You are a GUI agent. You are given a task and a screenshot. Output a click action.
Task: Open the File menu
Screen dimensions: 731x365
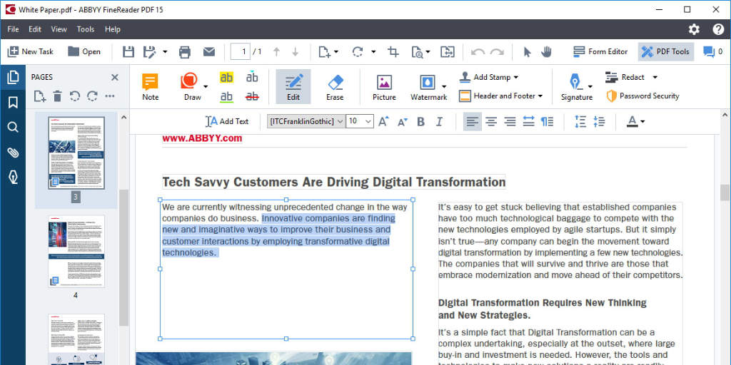pyautogui.click(x=13, y=29)
